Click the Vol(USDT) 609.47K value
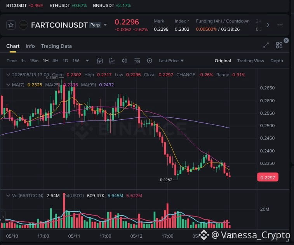 click(96, 196)
